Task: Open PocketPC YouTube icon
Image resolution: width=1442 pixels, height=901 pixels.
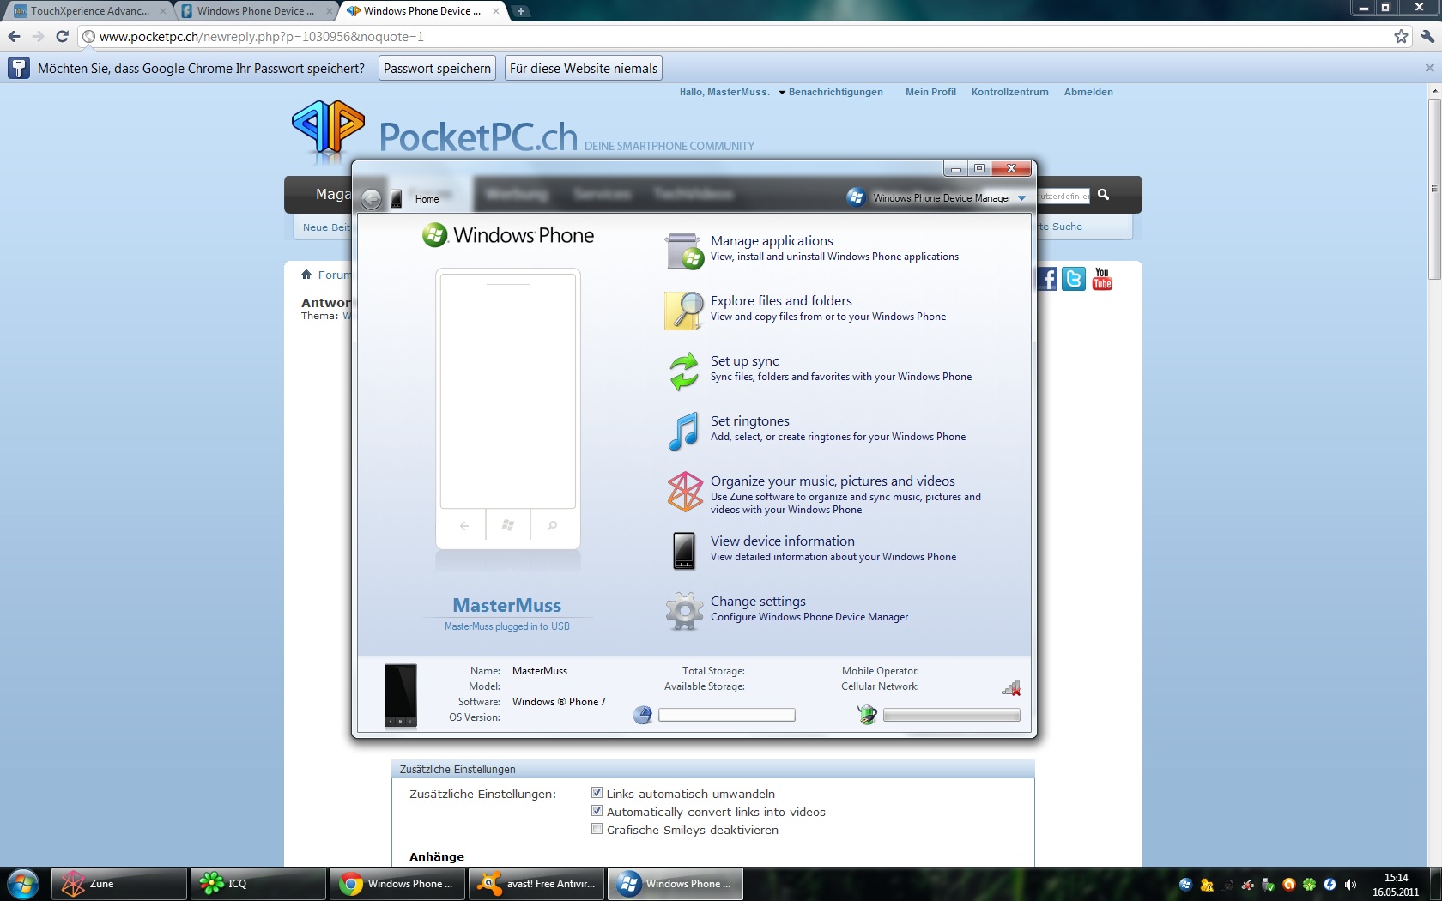Action: [x=1102, y=279]
